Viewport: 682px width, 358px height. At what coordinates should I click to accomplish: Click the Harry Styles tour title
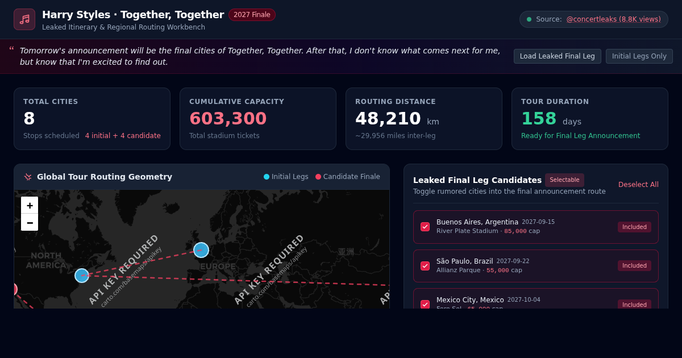coord(133,15)
